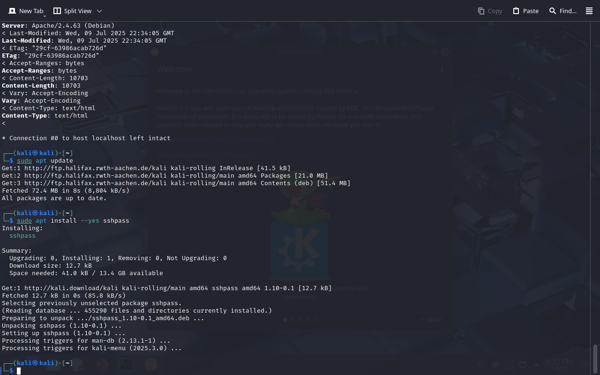Click the 'Summary:' heading line

[x=17, y=251]
